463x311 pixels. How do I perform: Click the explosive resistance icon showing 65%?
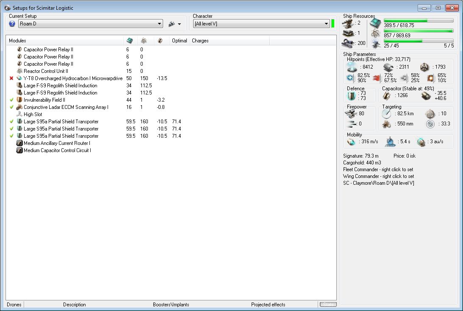click(x=430, y=78)
